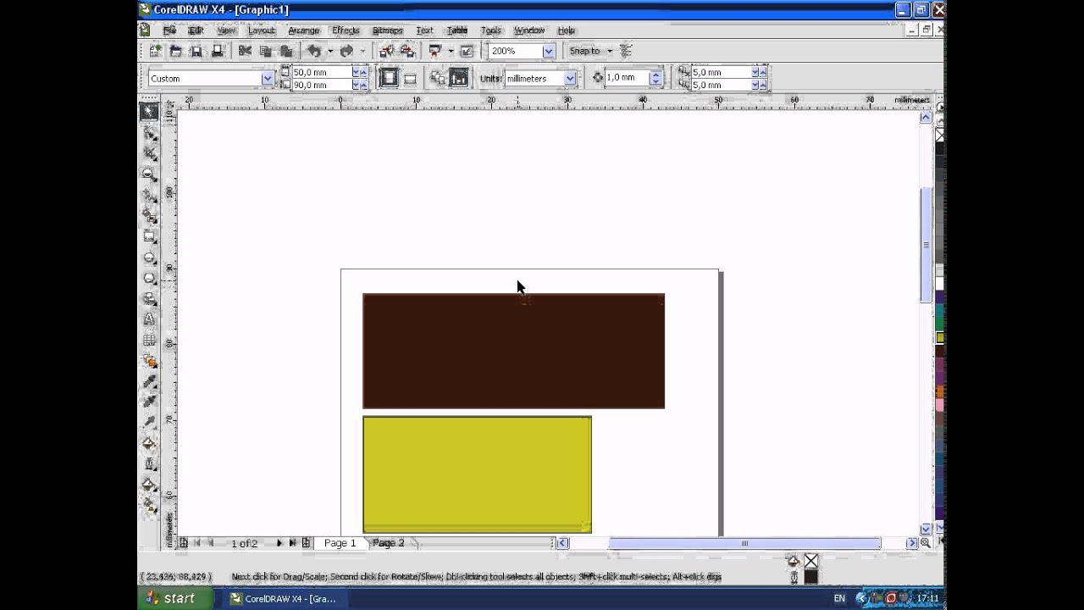Image resolution: width=1084 pixels, height=610 pixels.
Task: Select the Text tool
Action: 150,319
